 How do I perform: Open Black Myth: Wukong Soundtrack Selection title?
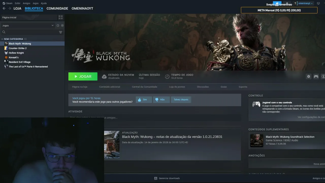pos(290,137)
